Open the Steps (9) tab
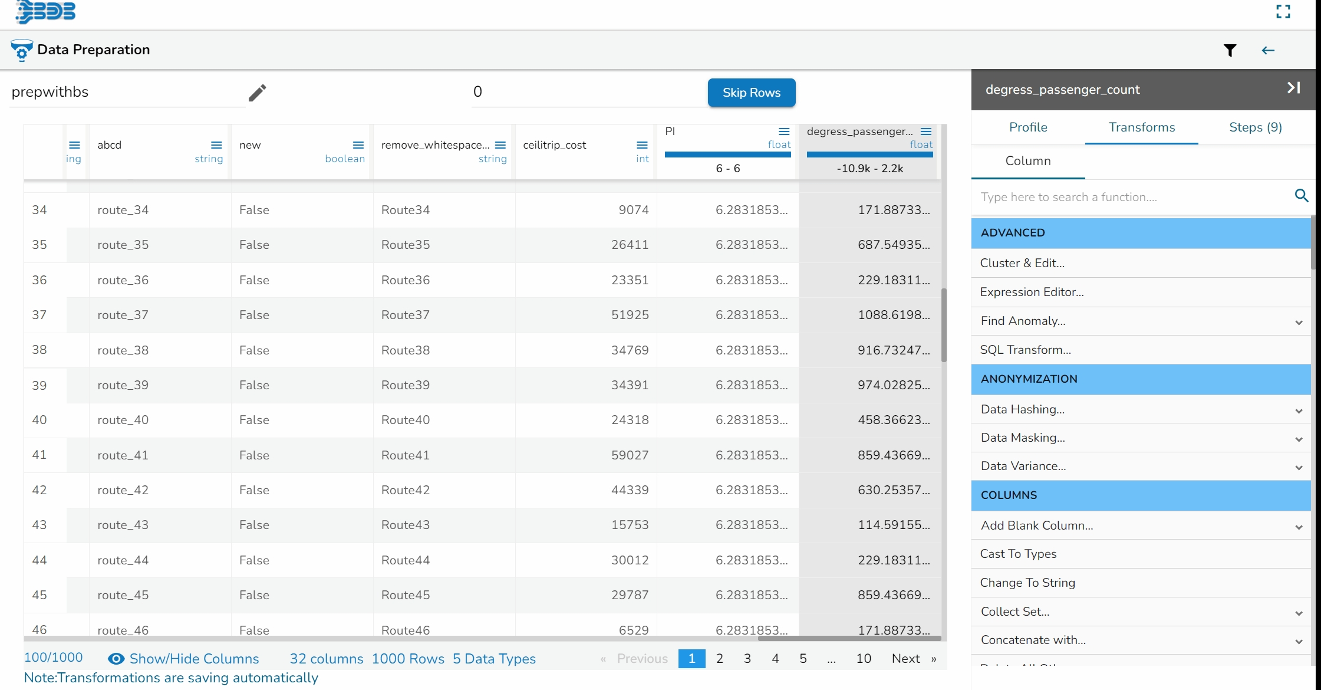Viewport: 1321px width, 690px height. coord(1255,127)
